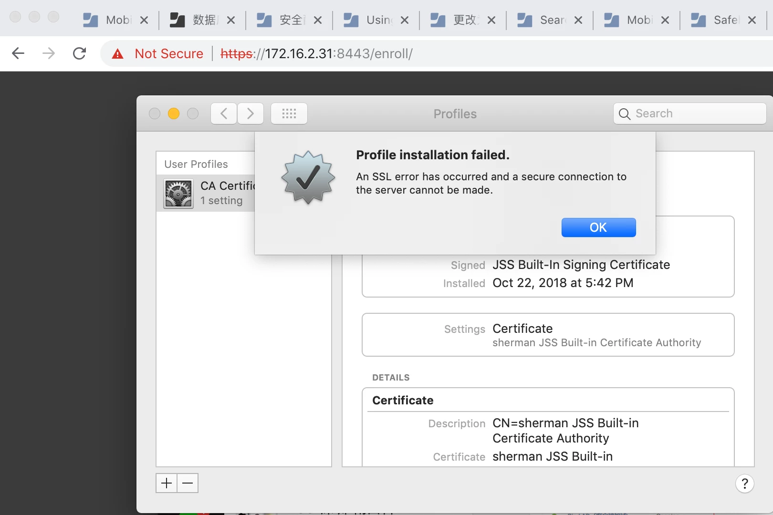
Task: Close the Usin tab
Action: tap(405, 20)
